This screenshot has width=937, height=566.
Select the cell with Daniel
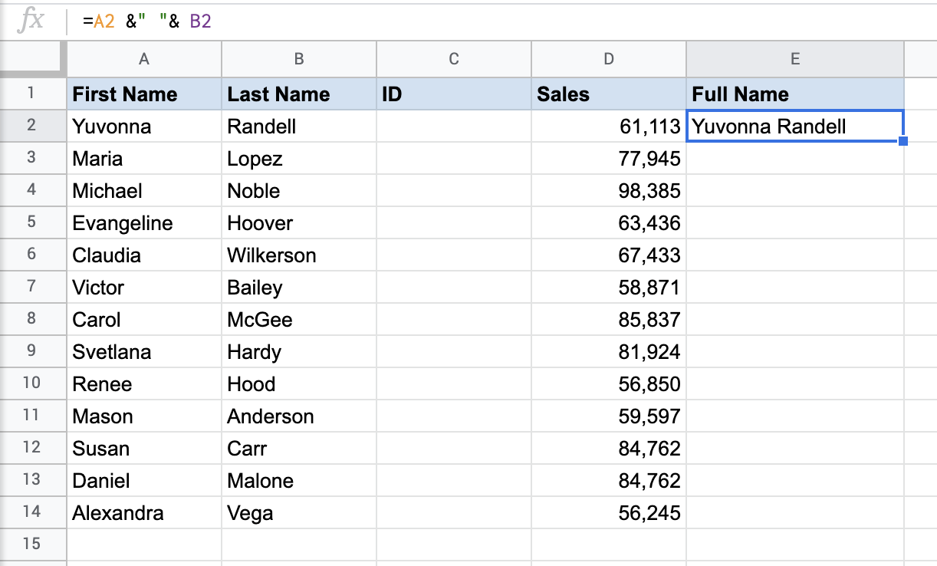(x=144, y=480)
